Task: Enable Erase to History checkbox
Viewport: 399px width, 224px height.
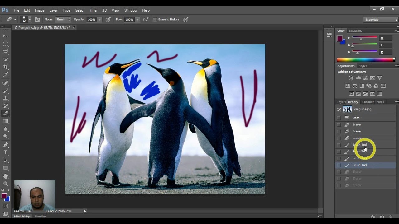Action: 155,19
